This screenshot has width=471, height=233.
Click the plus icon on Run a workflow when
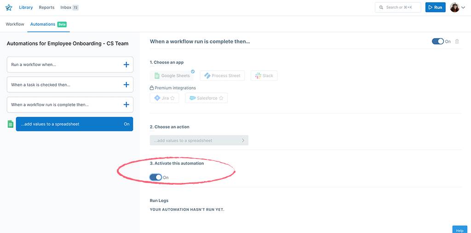[x=126, y=64]
